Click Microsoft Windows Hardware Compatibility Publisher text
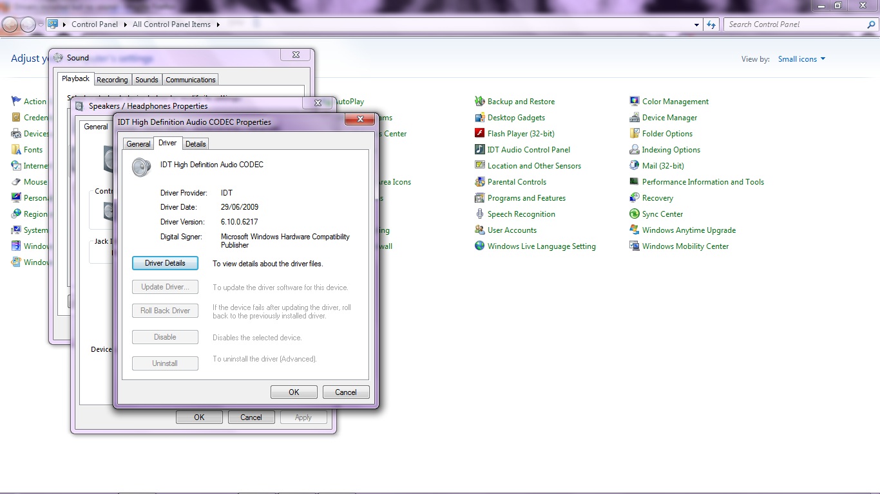Image resolution: width=880 pixels, height=494 pixels. point(285,241)
